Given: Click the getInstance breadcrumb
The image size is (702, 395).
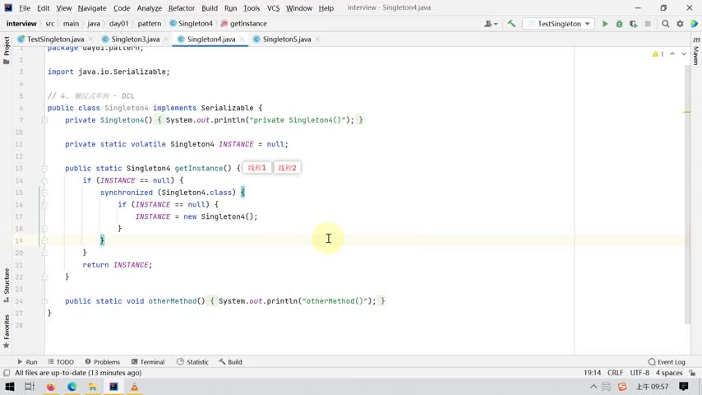Looking at the screenshot, I should (x=244, y=24).
